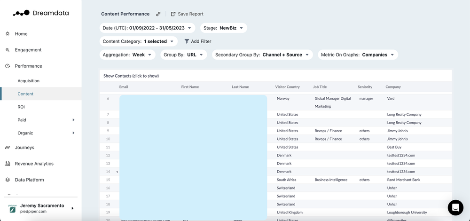Viewport: 470px width, 221px height.
Task: Click the First Name column header
Action: click(190, 87)
